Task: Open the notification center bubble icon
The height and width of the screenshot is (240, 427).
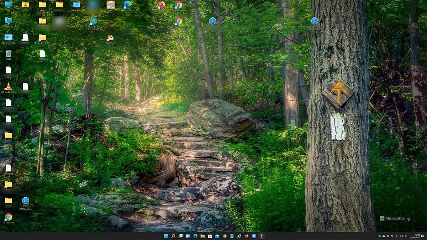Action: [x=422, y=236]
